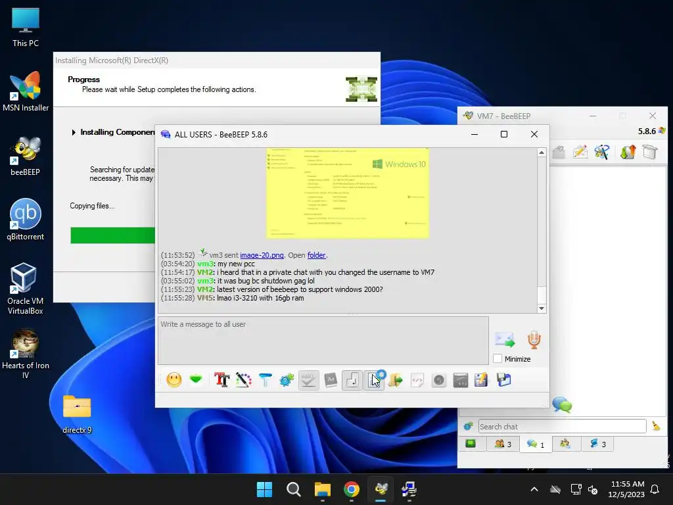Open the folder link in chat

tap(316, 255)
